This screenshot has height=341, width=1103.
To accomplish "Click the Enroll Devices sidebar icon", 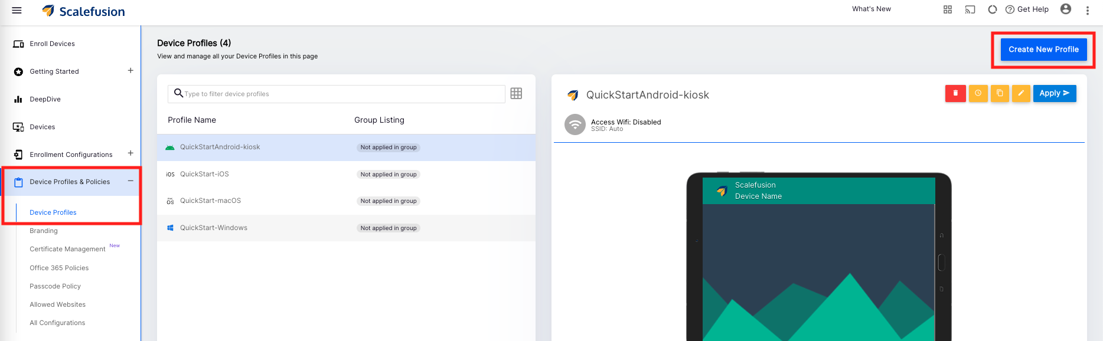I will click(18, 44).
